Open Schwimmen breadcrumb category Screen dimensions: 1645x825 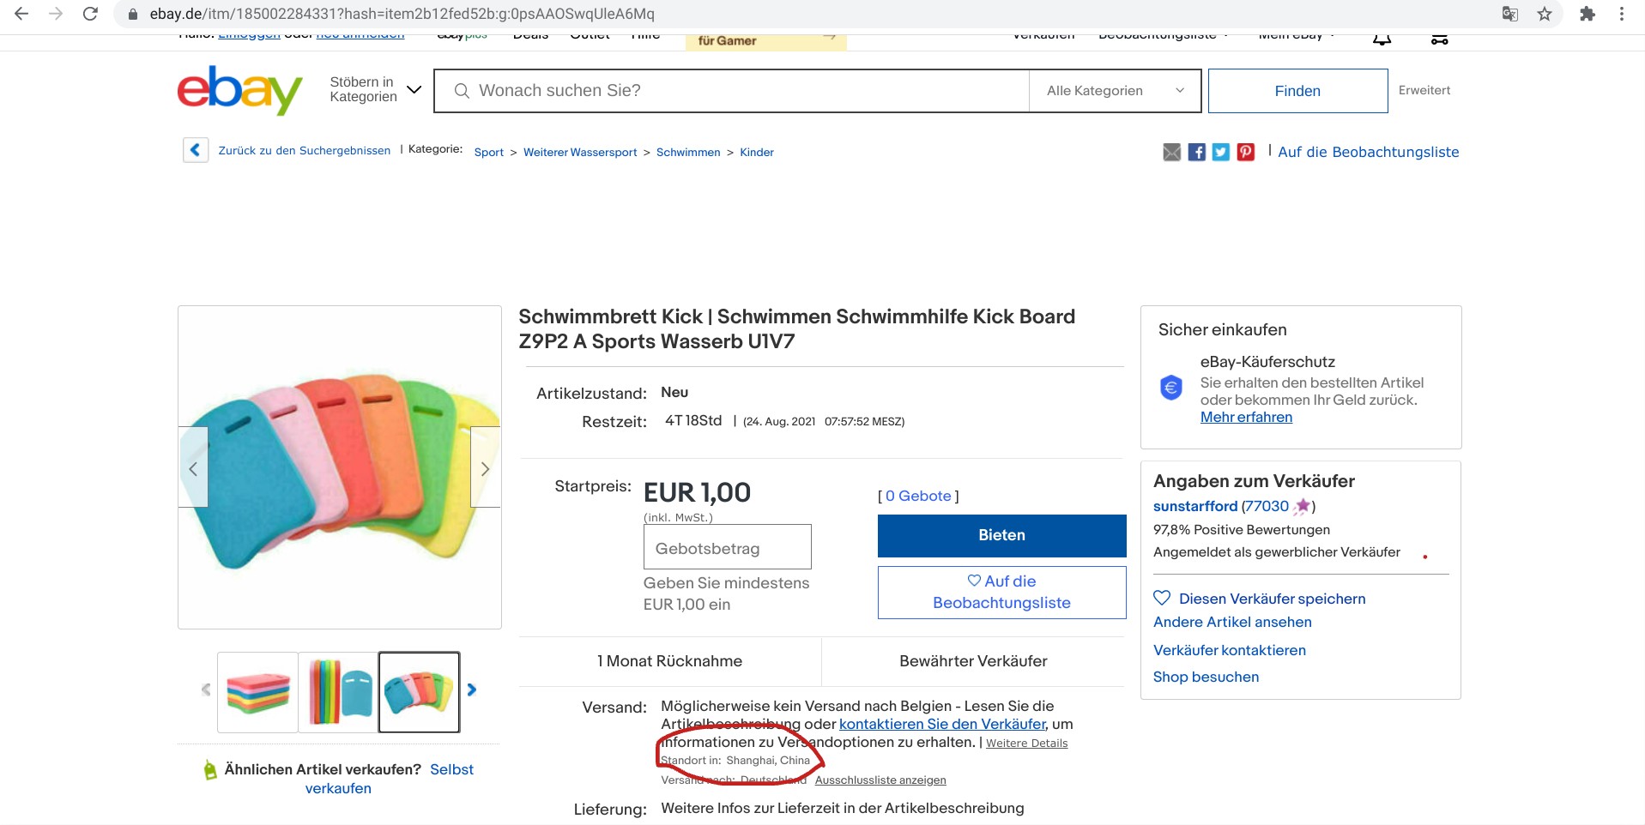688,153
